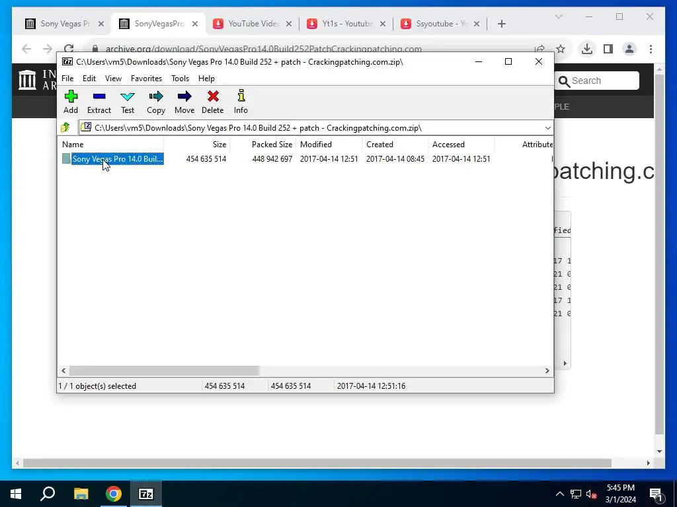The image size is (677, 507).
Task: Open Chrome side panel icon
Action: [608, 49]
